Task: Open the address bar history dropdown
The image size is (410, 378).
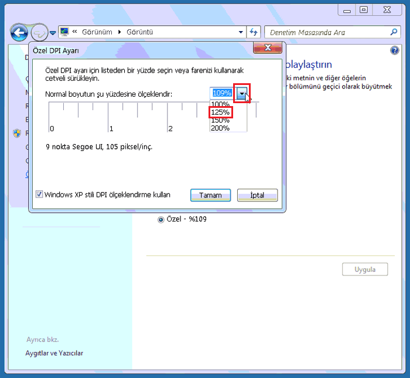Action: pos(241,32)
